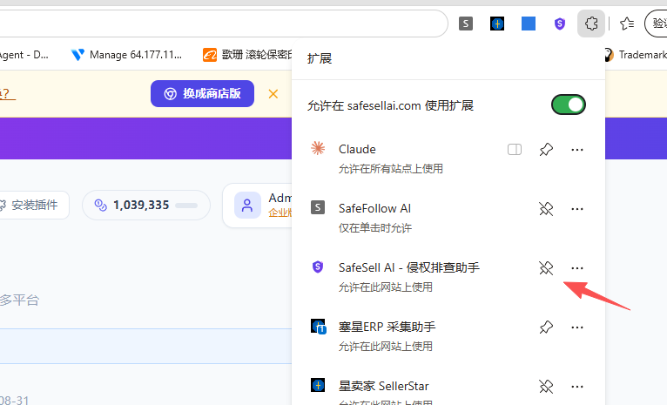The height and width of the screenshot is (405, 667).
Task: Click the 塞星ERP list icon
Action: 318,327
